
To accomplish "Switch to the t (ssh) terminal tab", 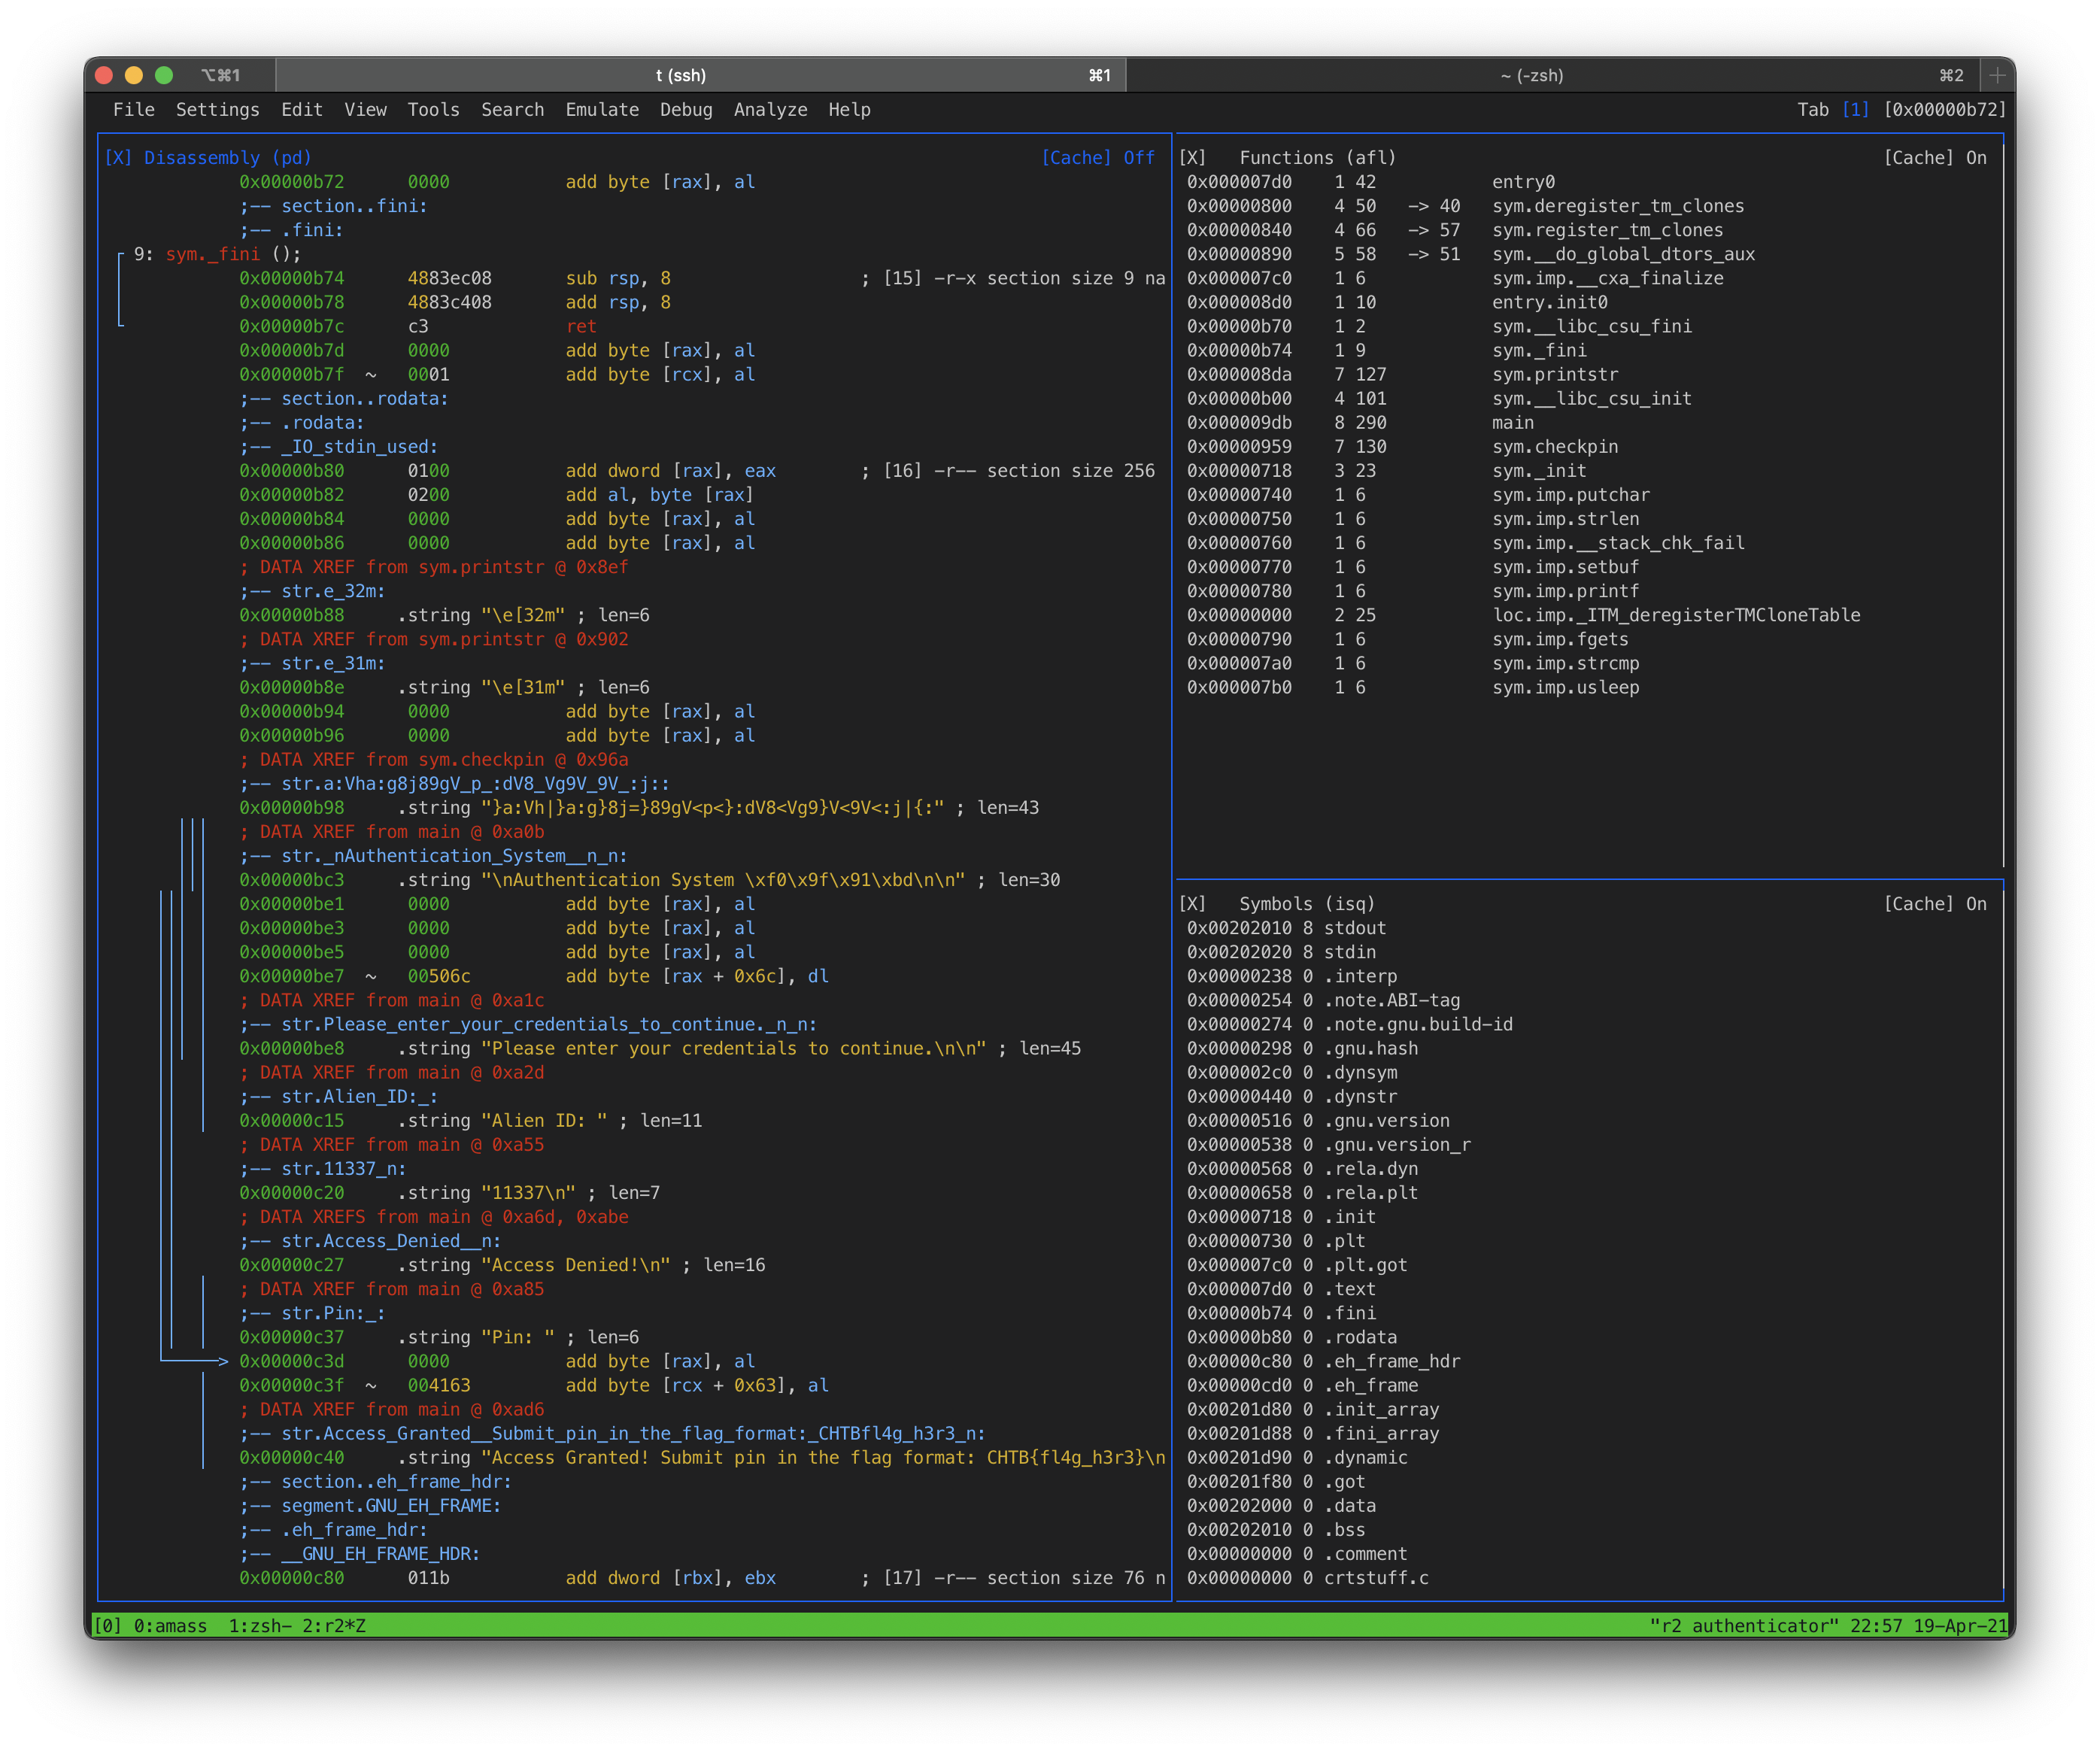I will (x=700, y=75).
